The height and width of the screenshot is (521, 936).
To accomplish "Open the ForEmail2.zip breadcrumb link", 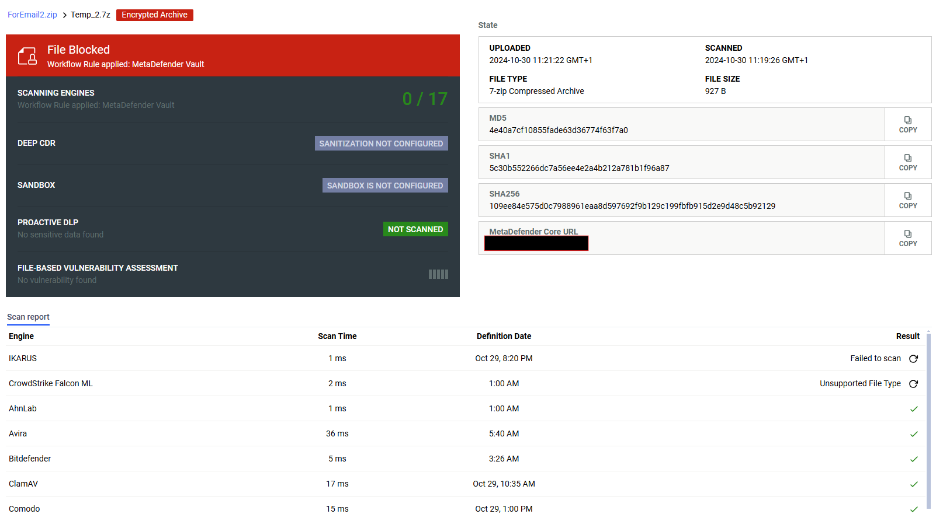I will pyautogui.click(x=32, y=15).
